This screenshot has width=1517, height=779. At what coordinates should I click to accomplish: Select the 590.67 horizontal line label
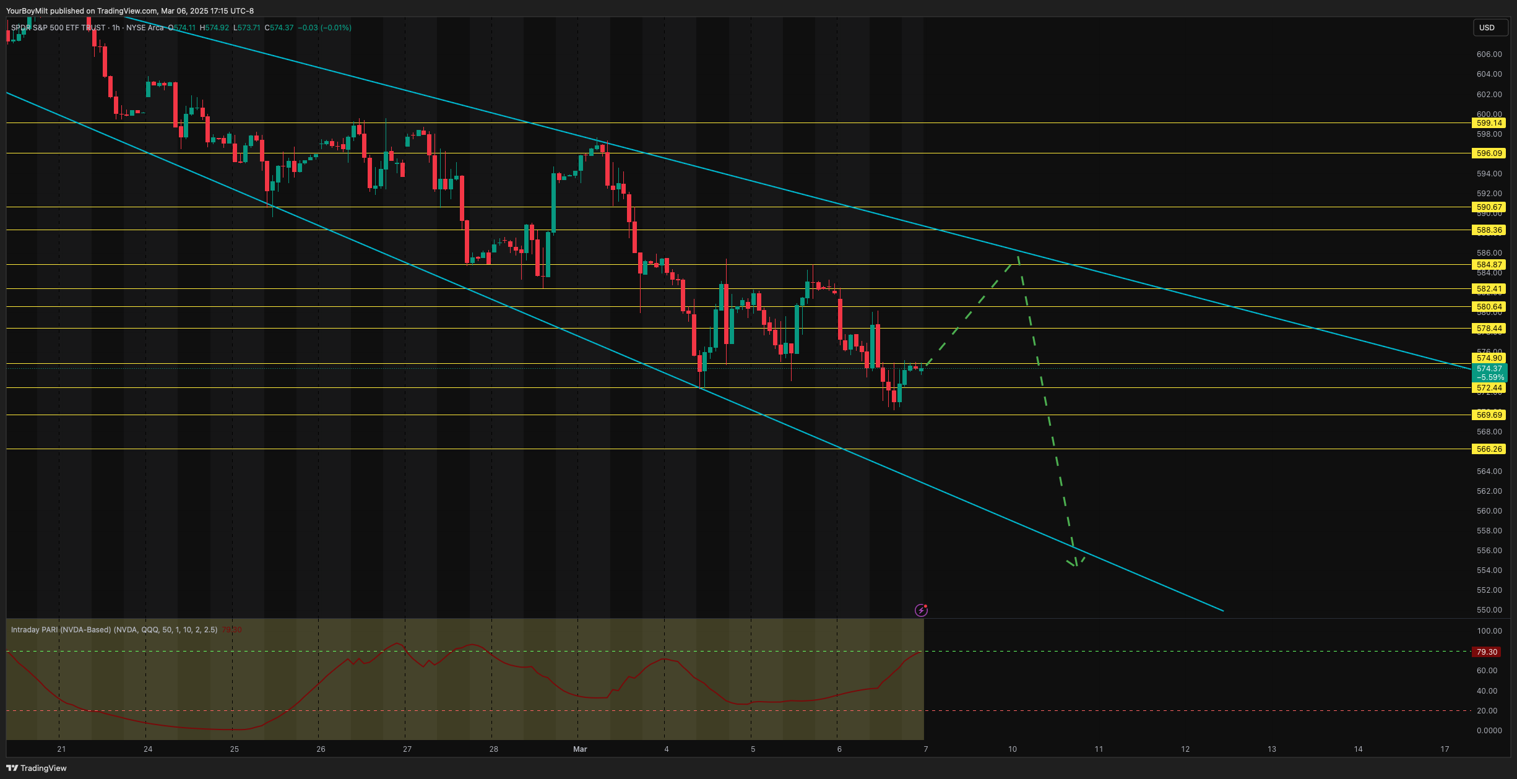coord(1489,207)
